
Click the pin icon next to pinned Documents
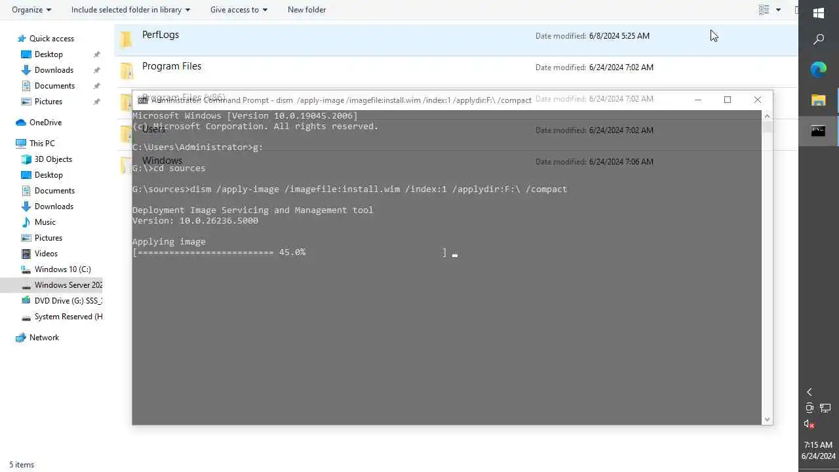pos(97,86)
